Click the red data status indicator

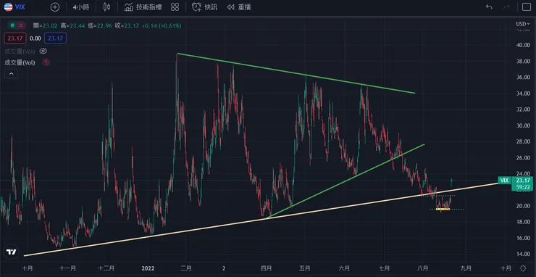click(21, 25)
